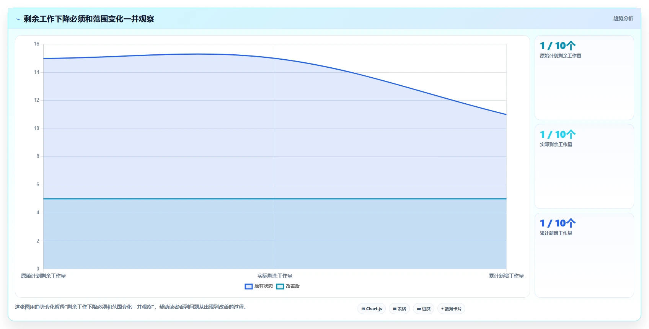The image size is (649, 329).
Task: Click x-axis label 原始计划剩余工作量
Action: (43, 276)
